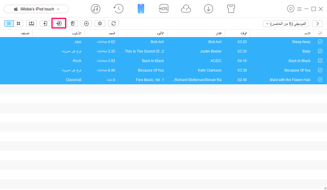The height and width of the screenshot is (190, 327).
Task: Click the refresh icon
Action: tap(114, 23)
